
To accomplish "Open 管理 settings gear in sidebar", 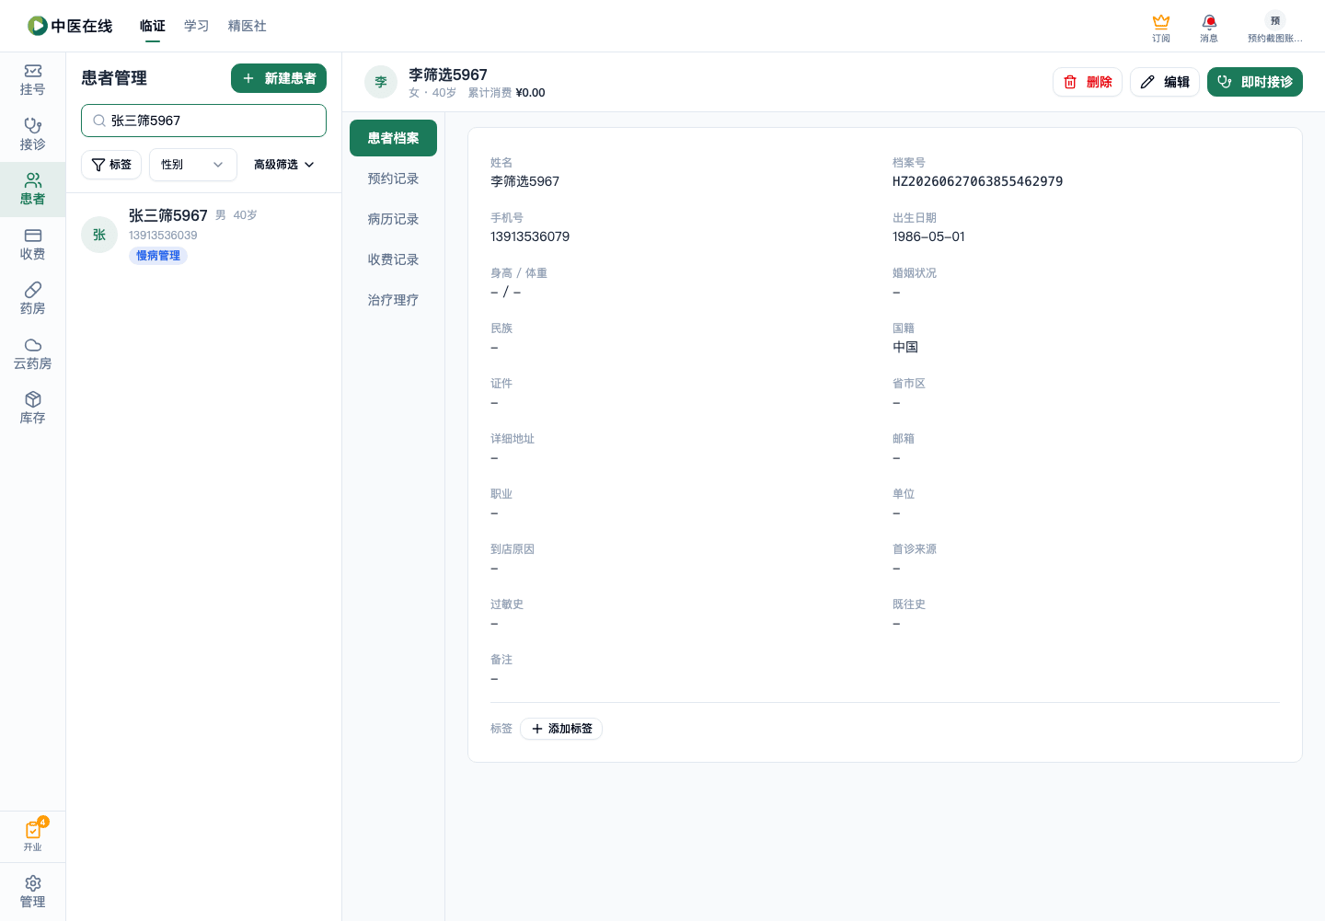I will coord(32,892).
